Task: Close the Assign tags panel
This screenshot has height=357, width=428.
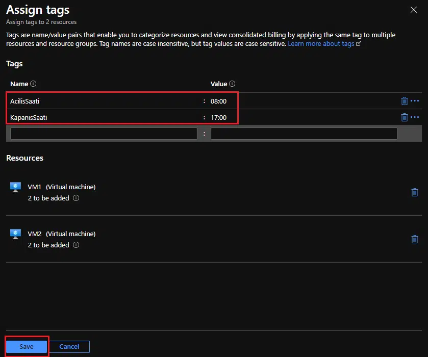Action: (x=414, y=10)
